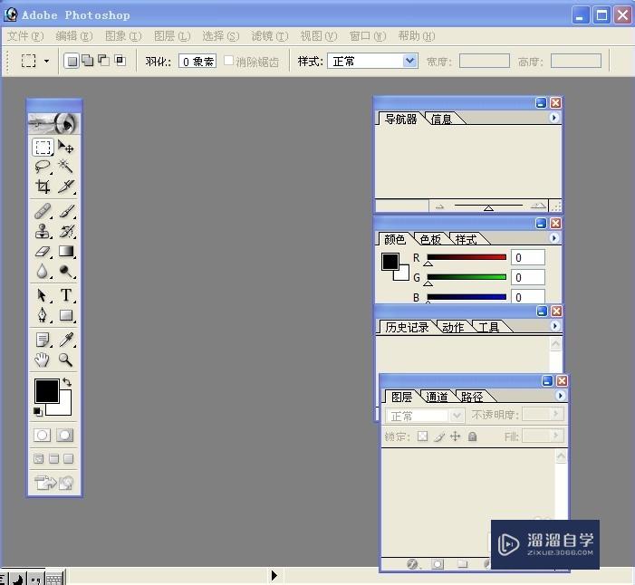Select the Path Selection arrow tool
This screenshot has height=585, width=635.
(43, 295)
